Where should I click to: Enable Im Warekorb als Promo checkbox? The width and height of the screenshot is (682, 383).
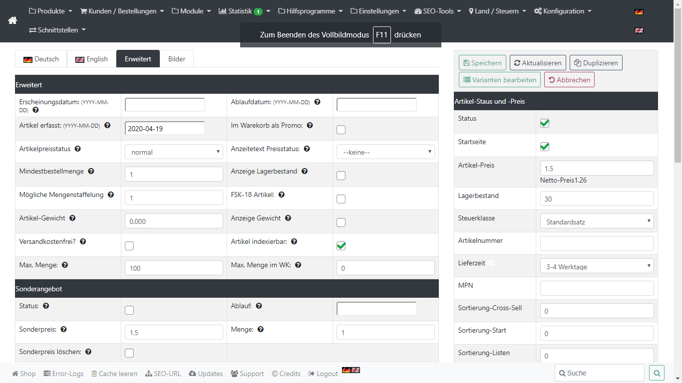tap(341, 130)
